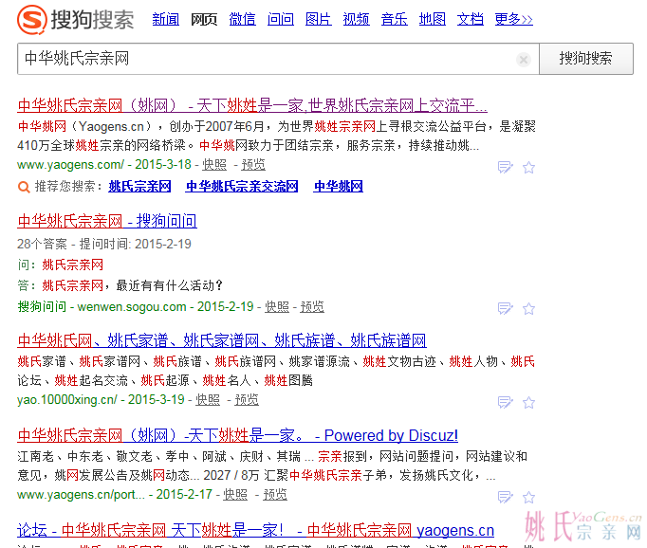Viewport: 647px width, 548px height.
Task: Open the 图片 search tab
Action: pyautogui.click(x=318, y=19)
